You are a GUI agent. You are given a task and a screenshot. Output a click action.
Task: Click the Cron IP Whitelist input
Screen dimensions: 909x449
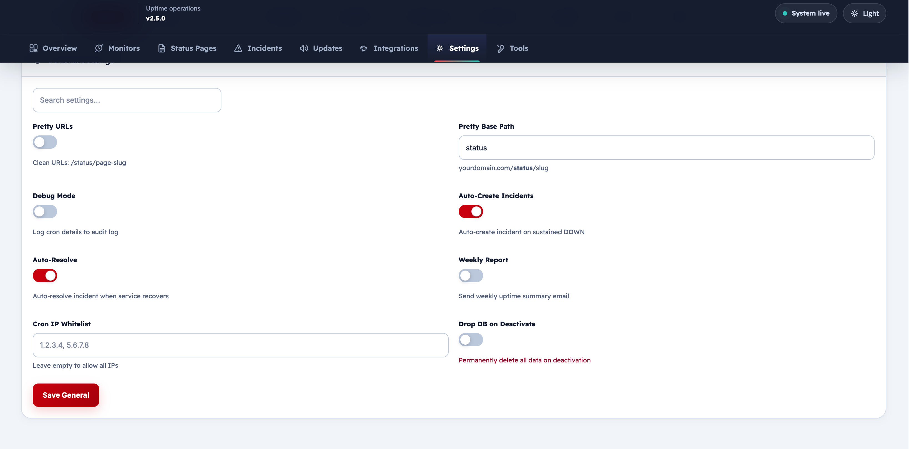[240, 345]
